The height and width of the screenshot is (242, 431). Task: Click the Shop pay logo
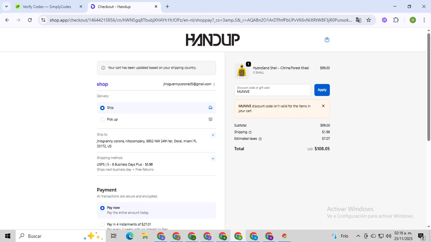[102, 84]
